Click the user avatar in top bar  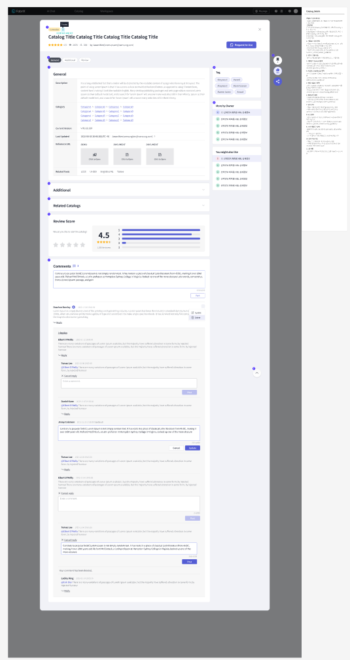pos(296,11)
